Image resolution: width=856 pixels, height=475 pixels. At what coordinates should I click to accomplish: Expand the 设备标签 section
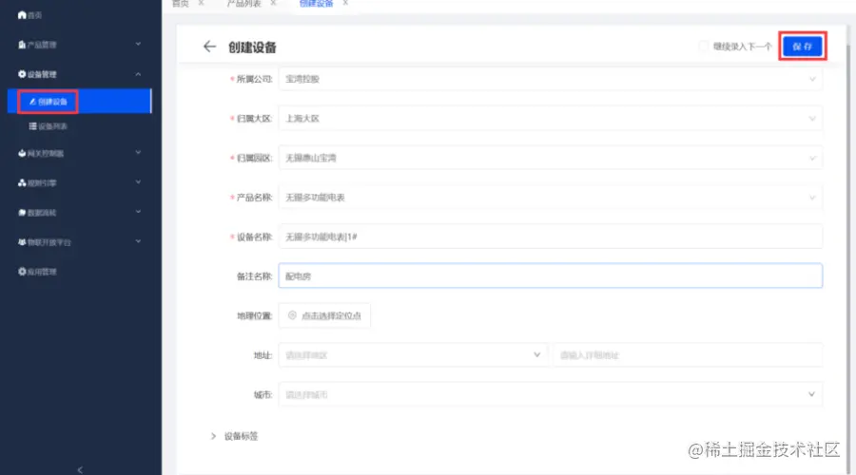point(213,436)
